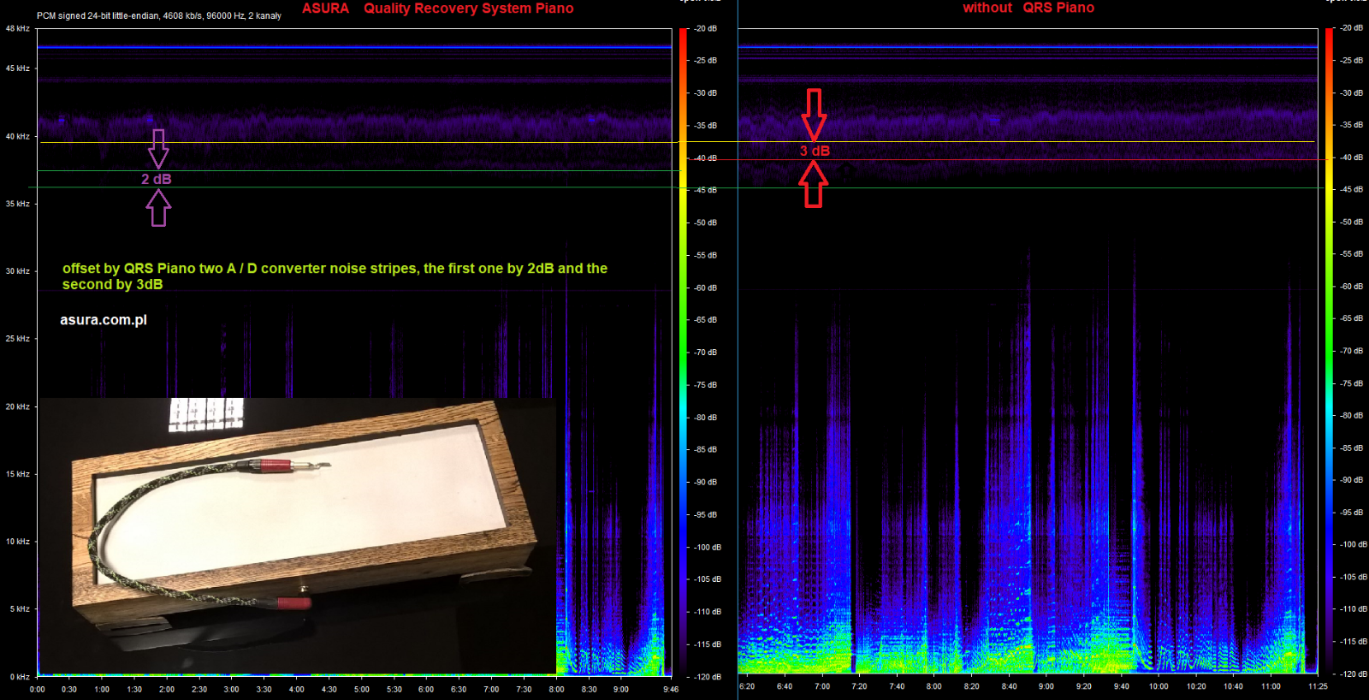
Task: Click the 6:30 time axis marker
Action: point(459,689)
